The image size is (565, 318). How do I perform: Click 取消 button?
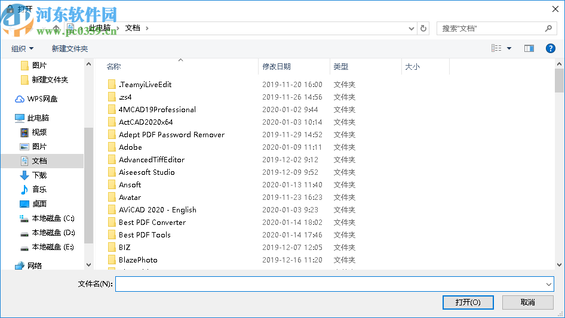coord(527,302)
